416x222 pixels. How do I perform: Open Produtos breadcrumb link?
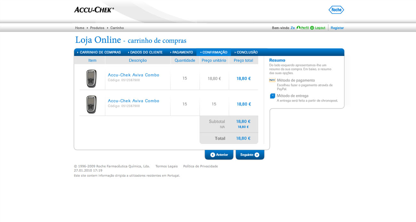point(97,28)
